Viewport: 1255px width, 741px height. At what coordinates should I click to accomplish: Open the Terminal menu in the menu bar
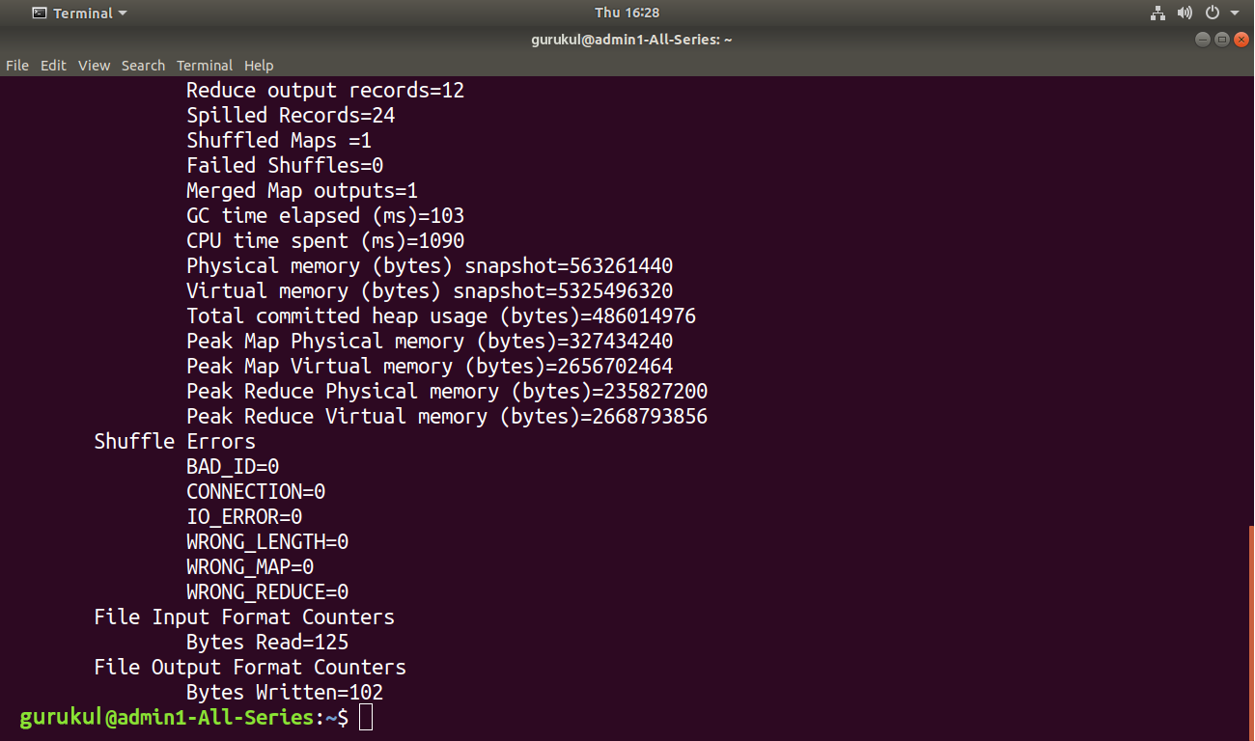coord(205,66)
